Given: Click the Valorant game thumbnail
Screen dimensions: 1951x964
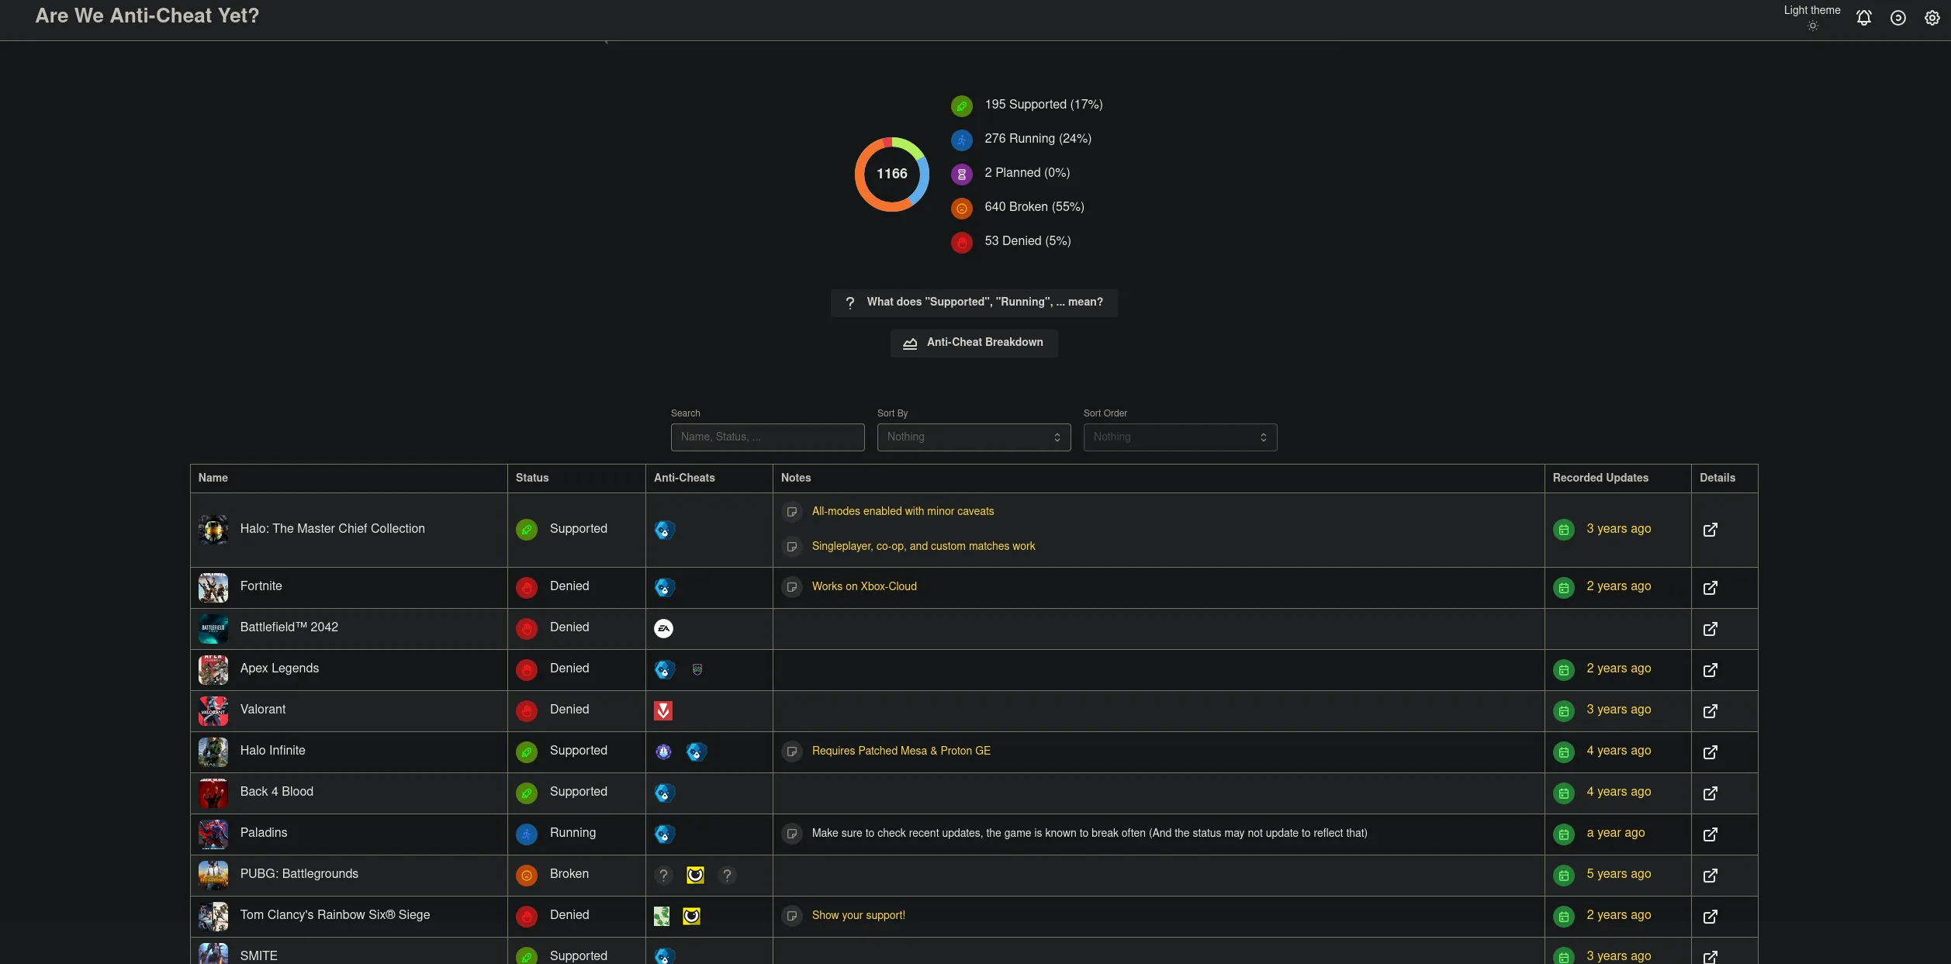Looking at the screenshot, I should [213, 711].
